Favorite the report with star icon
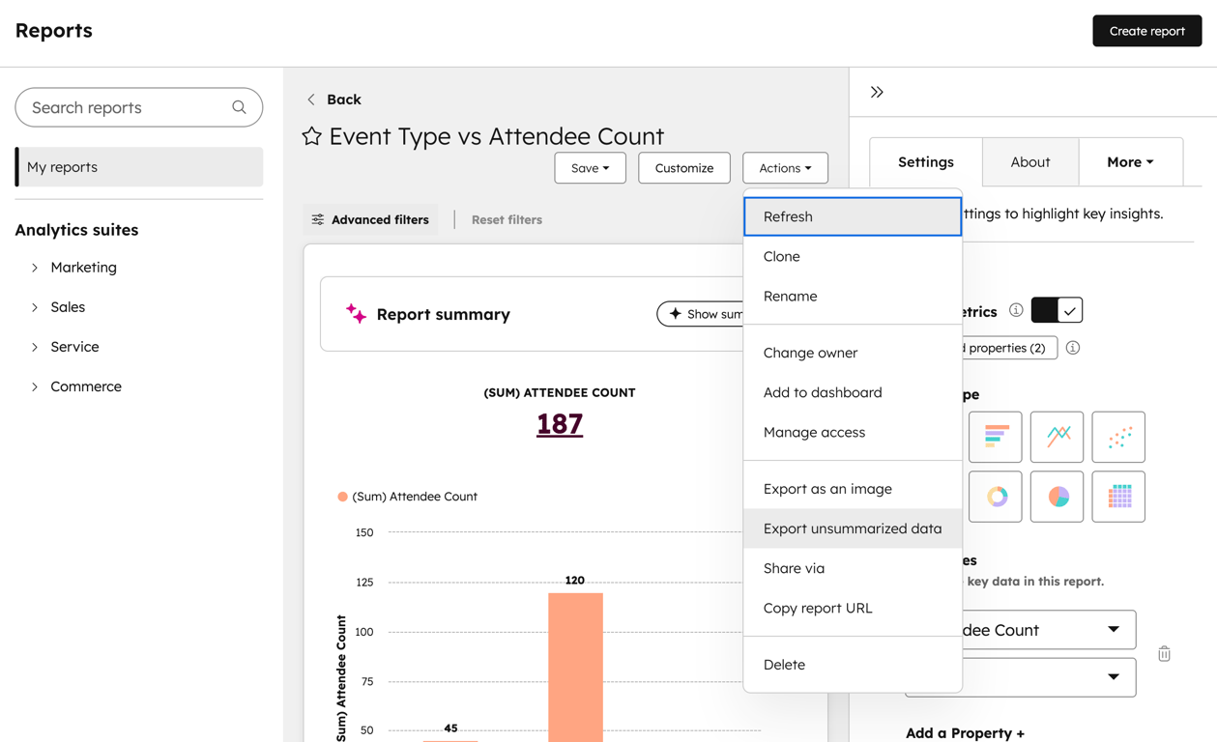The image size is (1217, 742). pyautogui.click(x=311, y=136)
